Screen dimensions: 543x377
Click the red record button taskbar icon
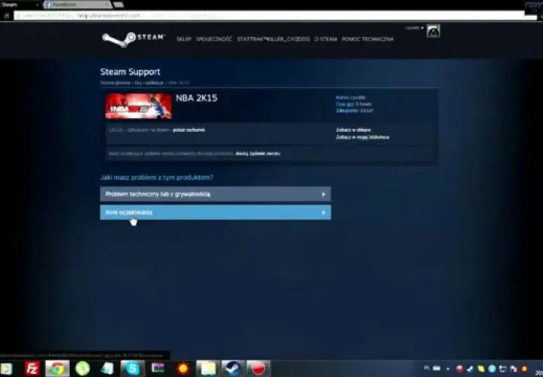[x=259, y=369]
